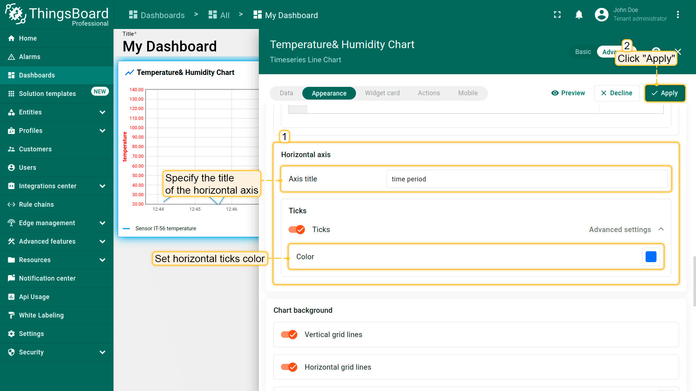Expand the Entities sidebar menu
The image size is (696, 391).
(102, 112)
